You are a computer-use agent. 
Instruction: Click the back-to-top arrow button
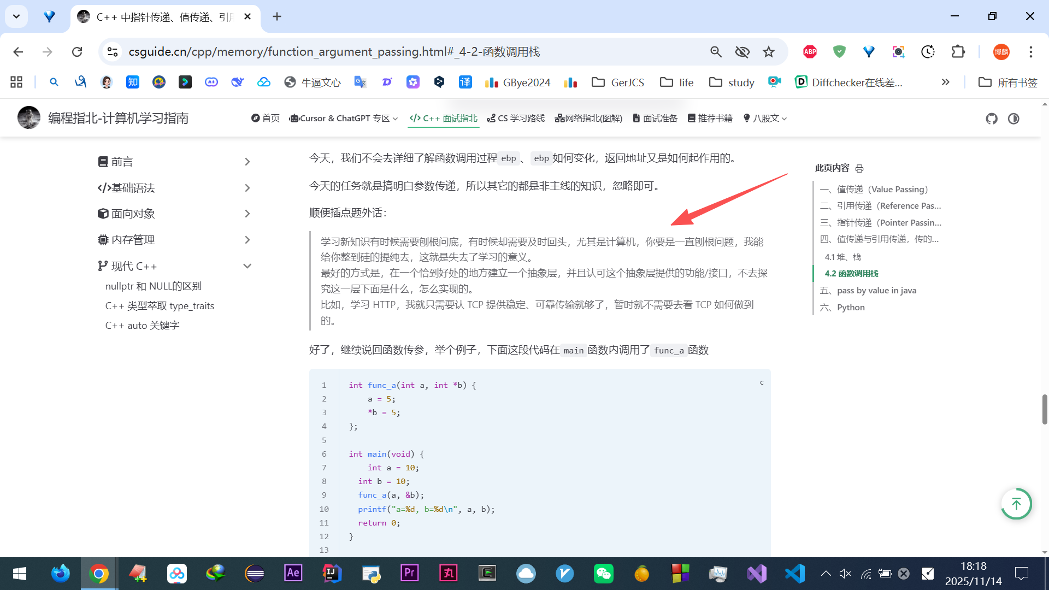point(1016,504)
